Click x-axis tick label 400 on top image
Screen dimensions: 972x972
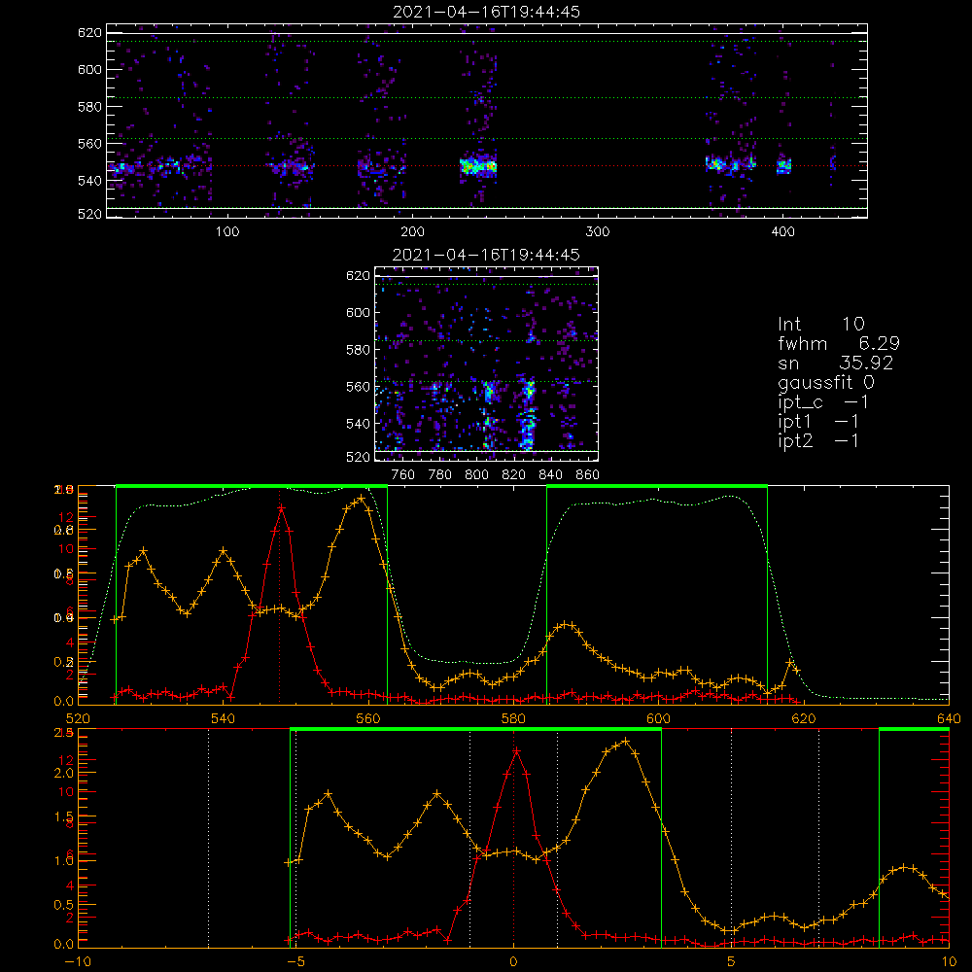click(x=782, y=232)
